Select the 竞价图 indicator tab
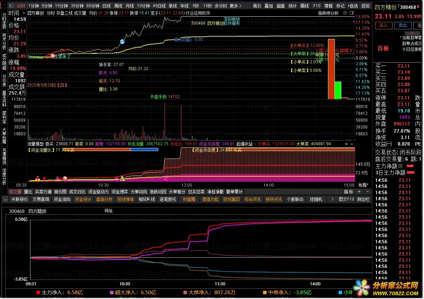Viewport: 424px width, 299px height. [x=60, y=192]
